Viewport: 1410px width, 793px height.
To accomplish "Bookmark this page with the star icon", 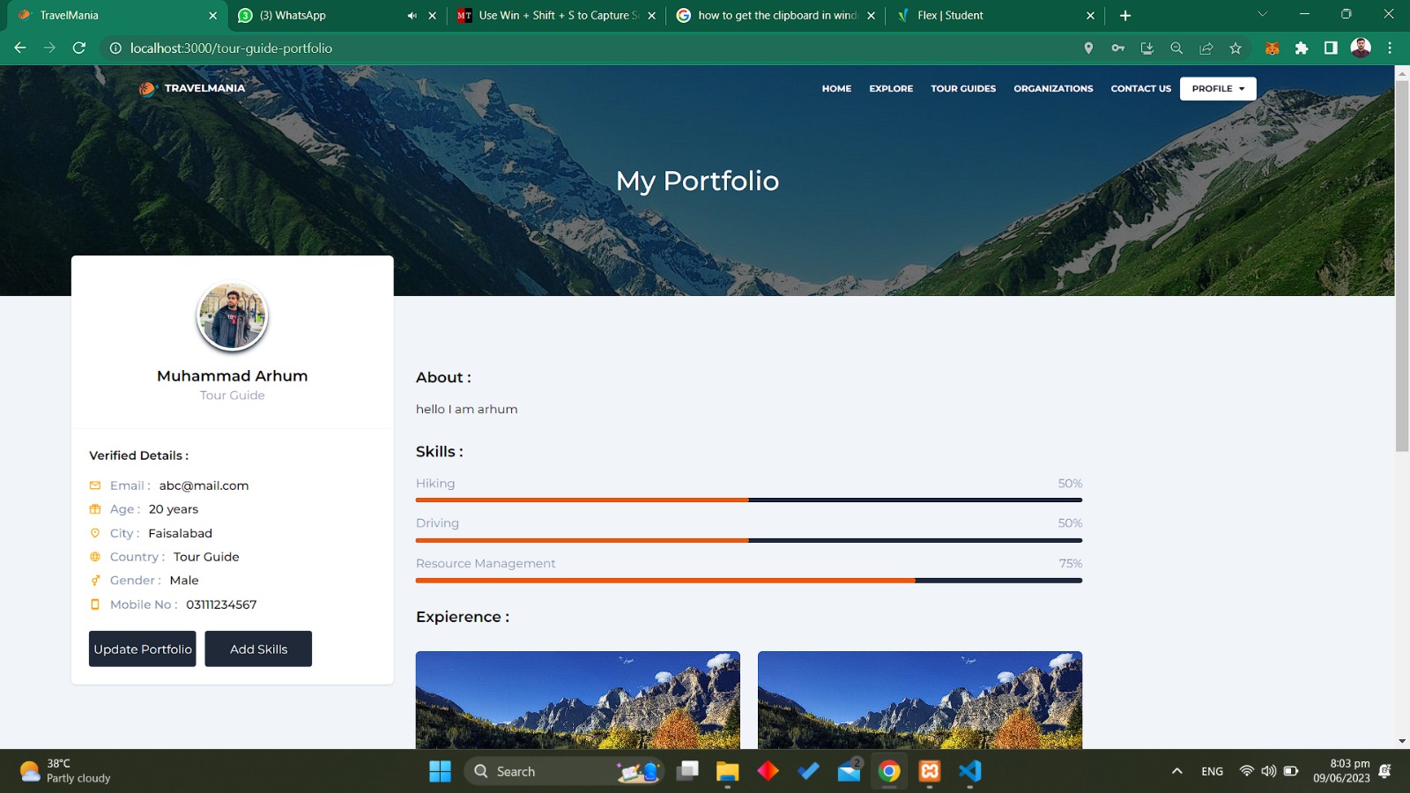I will pyautogui.click(x=1236, y=48).
